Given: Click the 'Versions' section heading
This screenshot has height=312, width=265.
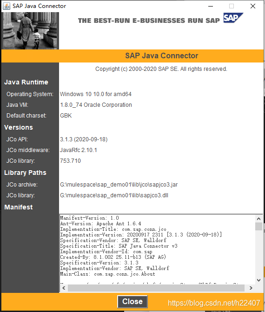Looking at the screenshot, I should pyautogui.click(x=19, y=127).
